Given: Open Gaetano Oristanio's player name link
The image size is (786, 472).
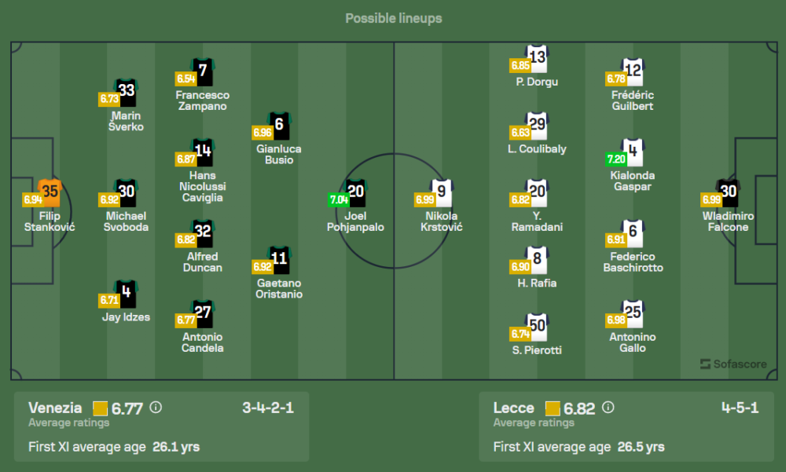Looking at the screenshot, I should (279, 289).
